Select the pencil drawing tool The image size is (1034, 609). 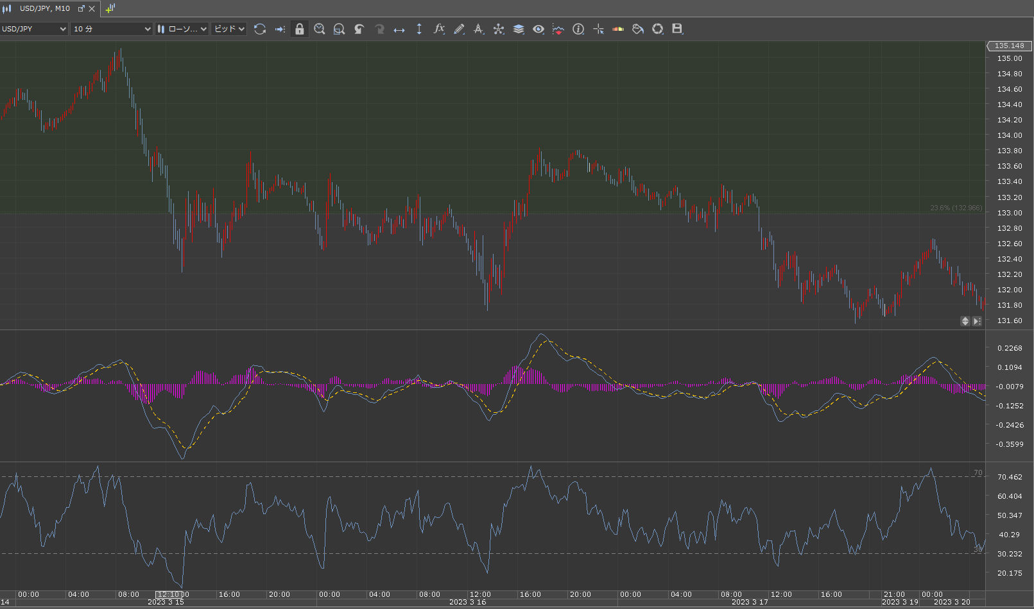(x=459, y=29)
